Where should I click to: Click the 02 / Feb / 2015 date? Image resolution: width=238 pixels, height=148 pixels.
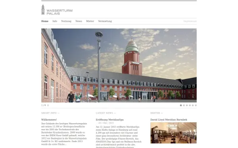(106, 123)
